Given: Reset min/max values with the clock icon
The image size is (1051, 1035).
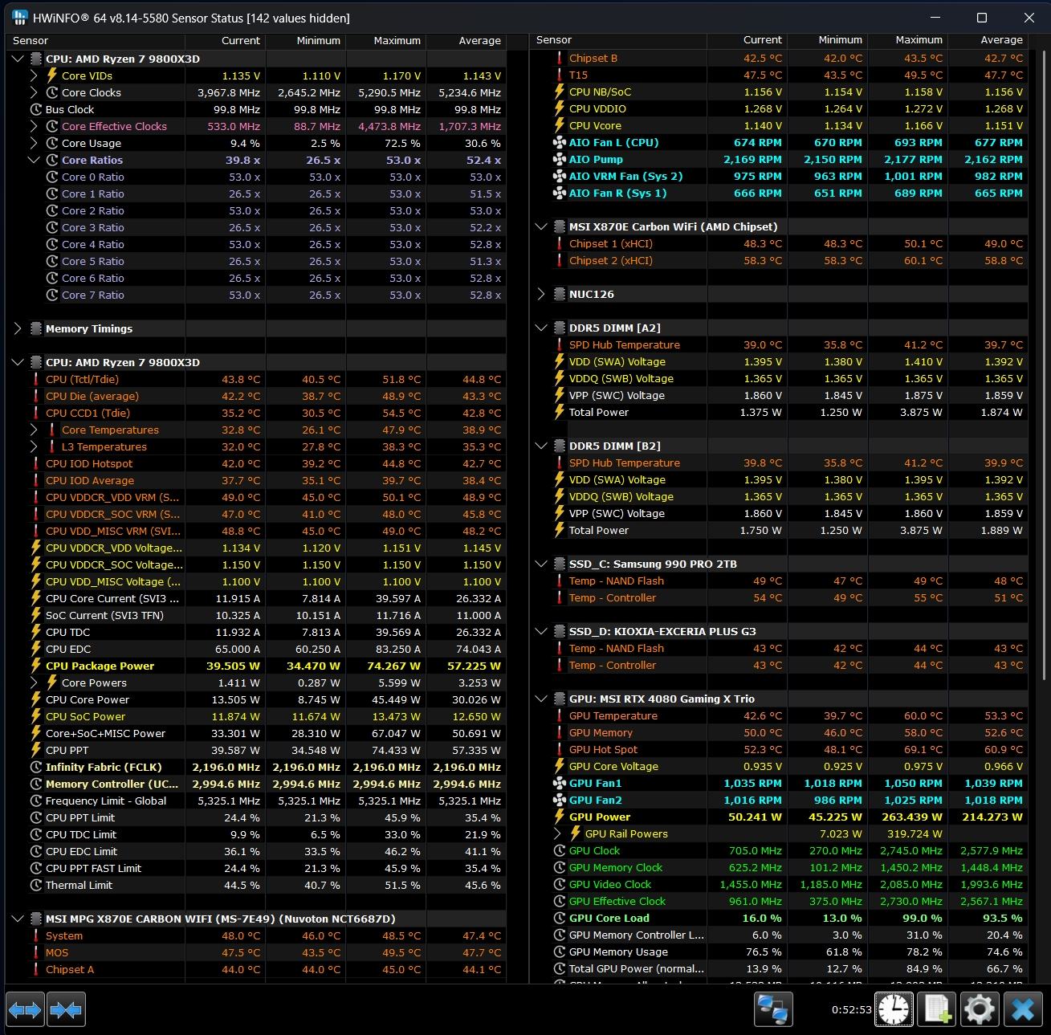Looking at the screenshot, I should tap(894, 1009).
